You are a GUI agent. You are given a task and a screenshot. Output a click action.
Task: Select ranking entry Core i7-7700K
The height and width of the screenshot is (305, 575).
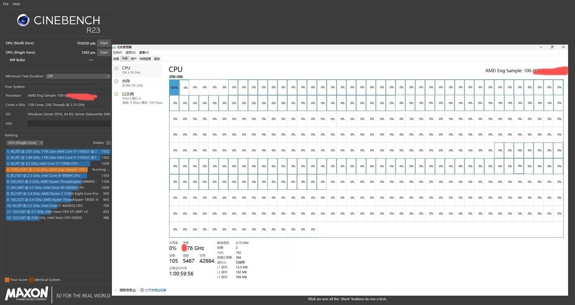[x=58, y=163]
